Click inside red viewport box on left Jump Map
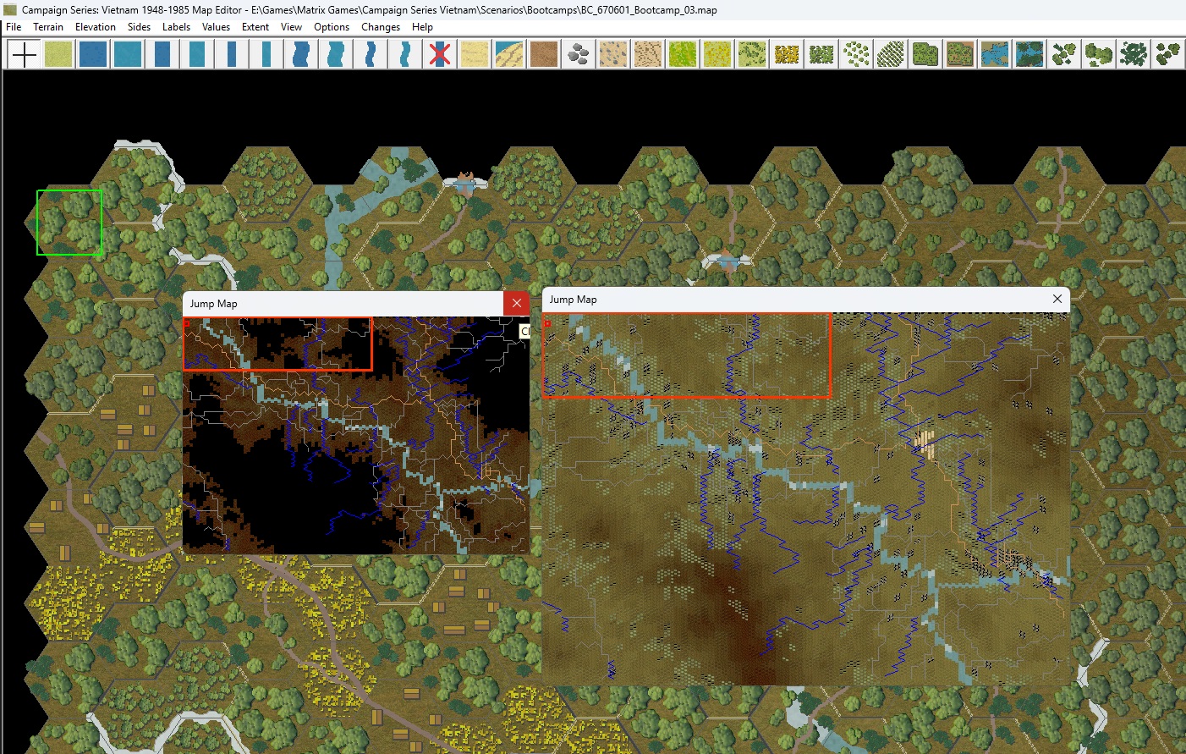The width and height of the screenshot is (1186, 754). pyautogui.click(x=277, y=344)
